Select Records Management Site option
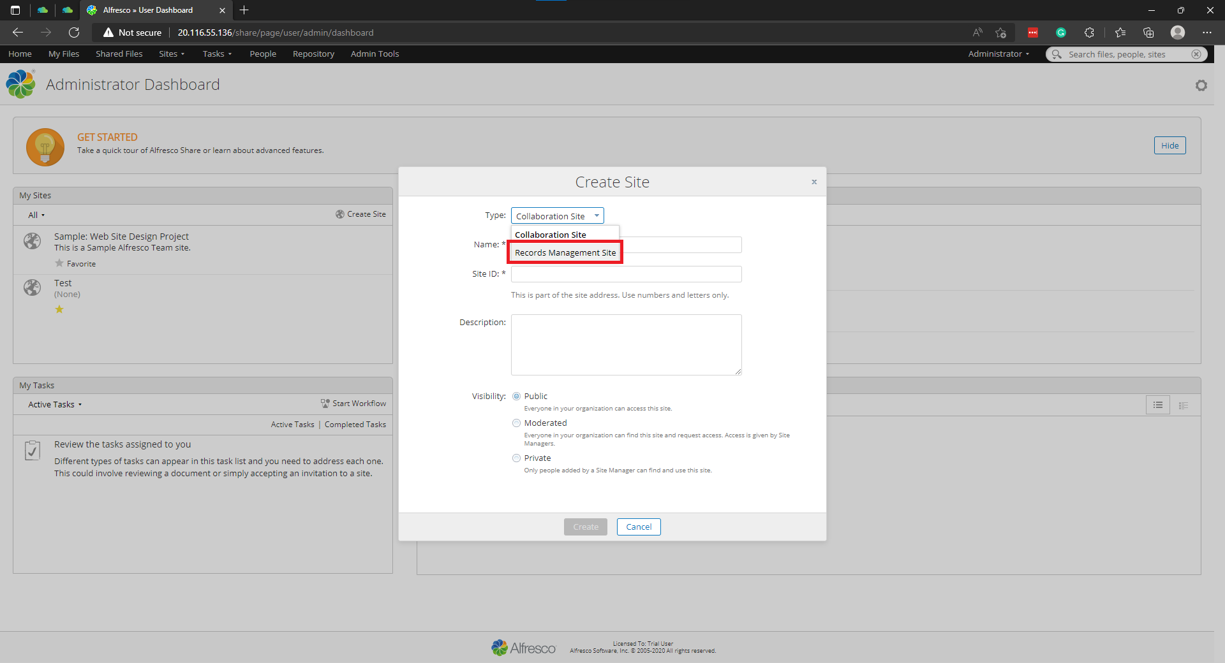1225x663 pixels. point(565,252)
